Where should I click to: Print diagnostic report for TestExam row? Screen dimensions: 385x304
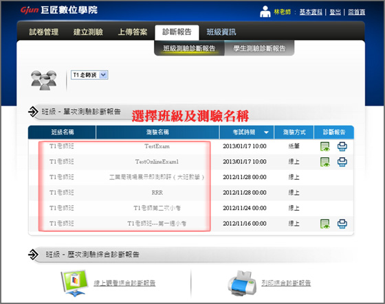click(342, 146)
